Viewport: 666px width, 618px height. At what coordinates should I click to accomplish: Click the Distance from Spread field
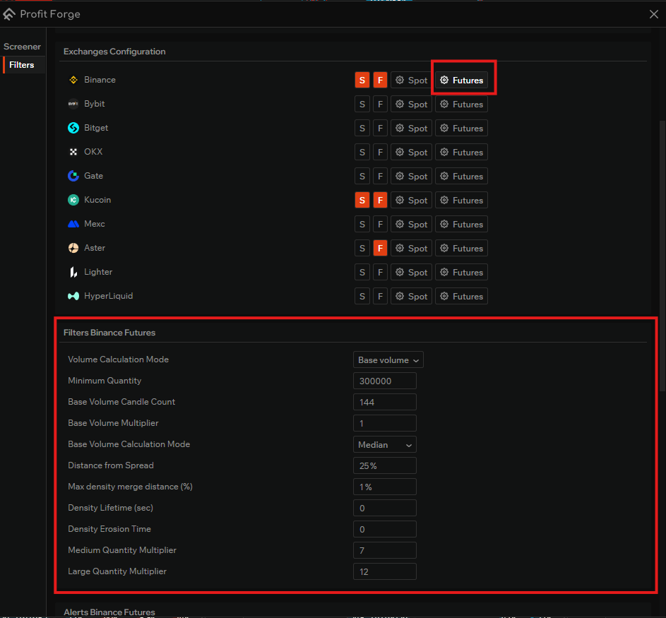click(385, 466)
